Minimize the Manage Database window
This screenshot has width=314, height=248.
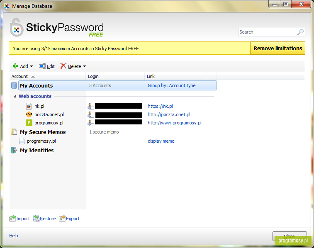(x=275, y=5)
